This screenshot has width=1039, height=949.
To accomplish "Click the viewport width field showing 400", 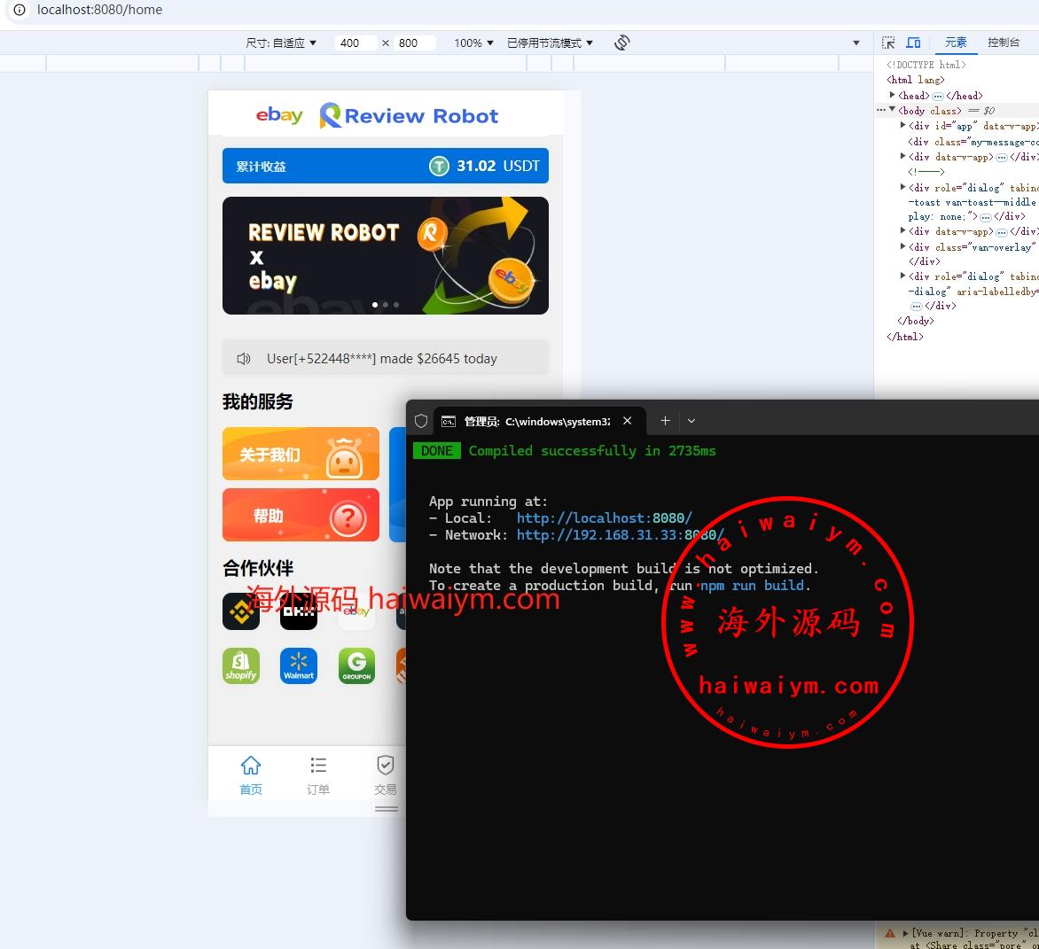I will [x=355, y=43].
